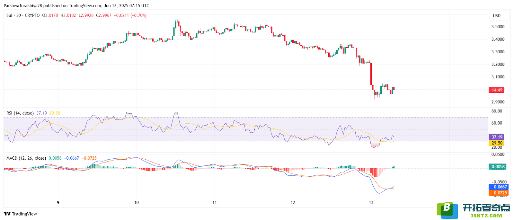Select the RSI (14, close) indicator label
This screenshot has width=514, height=220.
coord(20,113)
